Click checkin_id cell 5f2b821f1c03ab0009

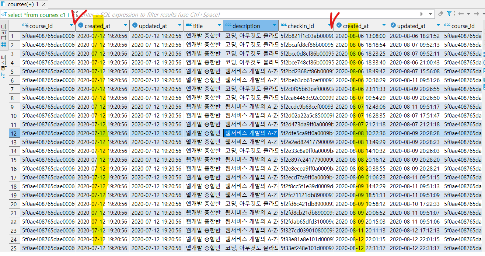[306, 36]
